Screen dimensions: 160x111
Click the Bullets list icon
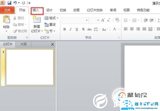click(126, 20)
